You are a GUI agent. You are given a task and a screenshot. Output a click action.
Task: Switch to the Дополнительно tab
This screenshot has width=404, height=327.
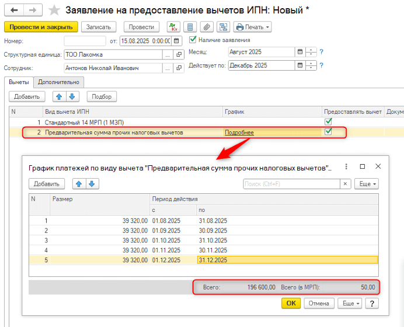point(58,82)
